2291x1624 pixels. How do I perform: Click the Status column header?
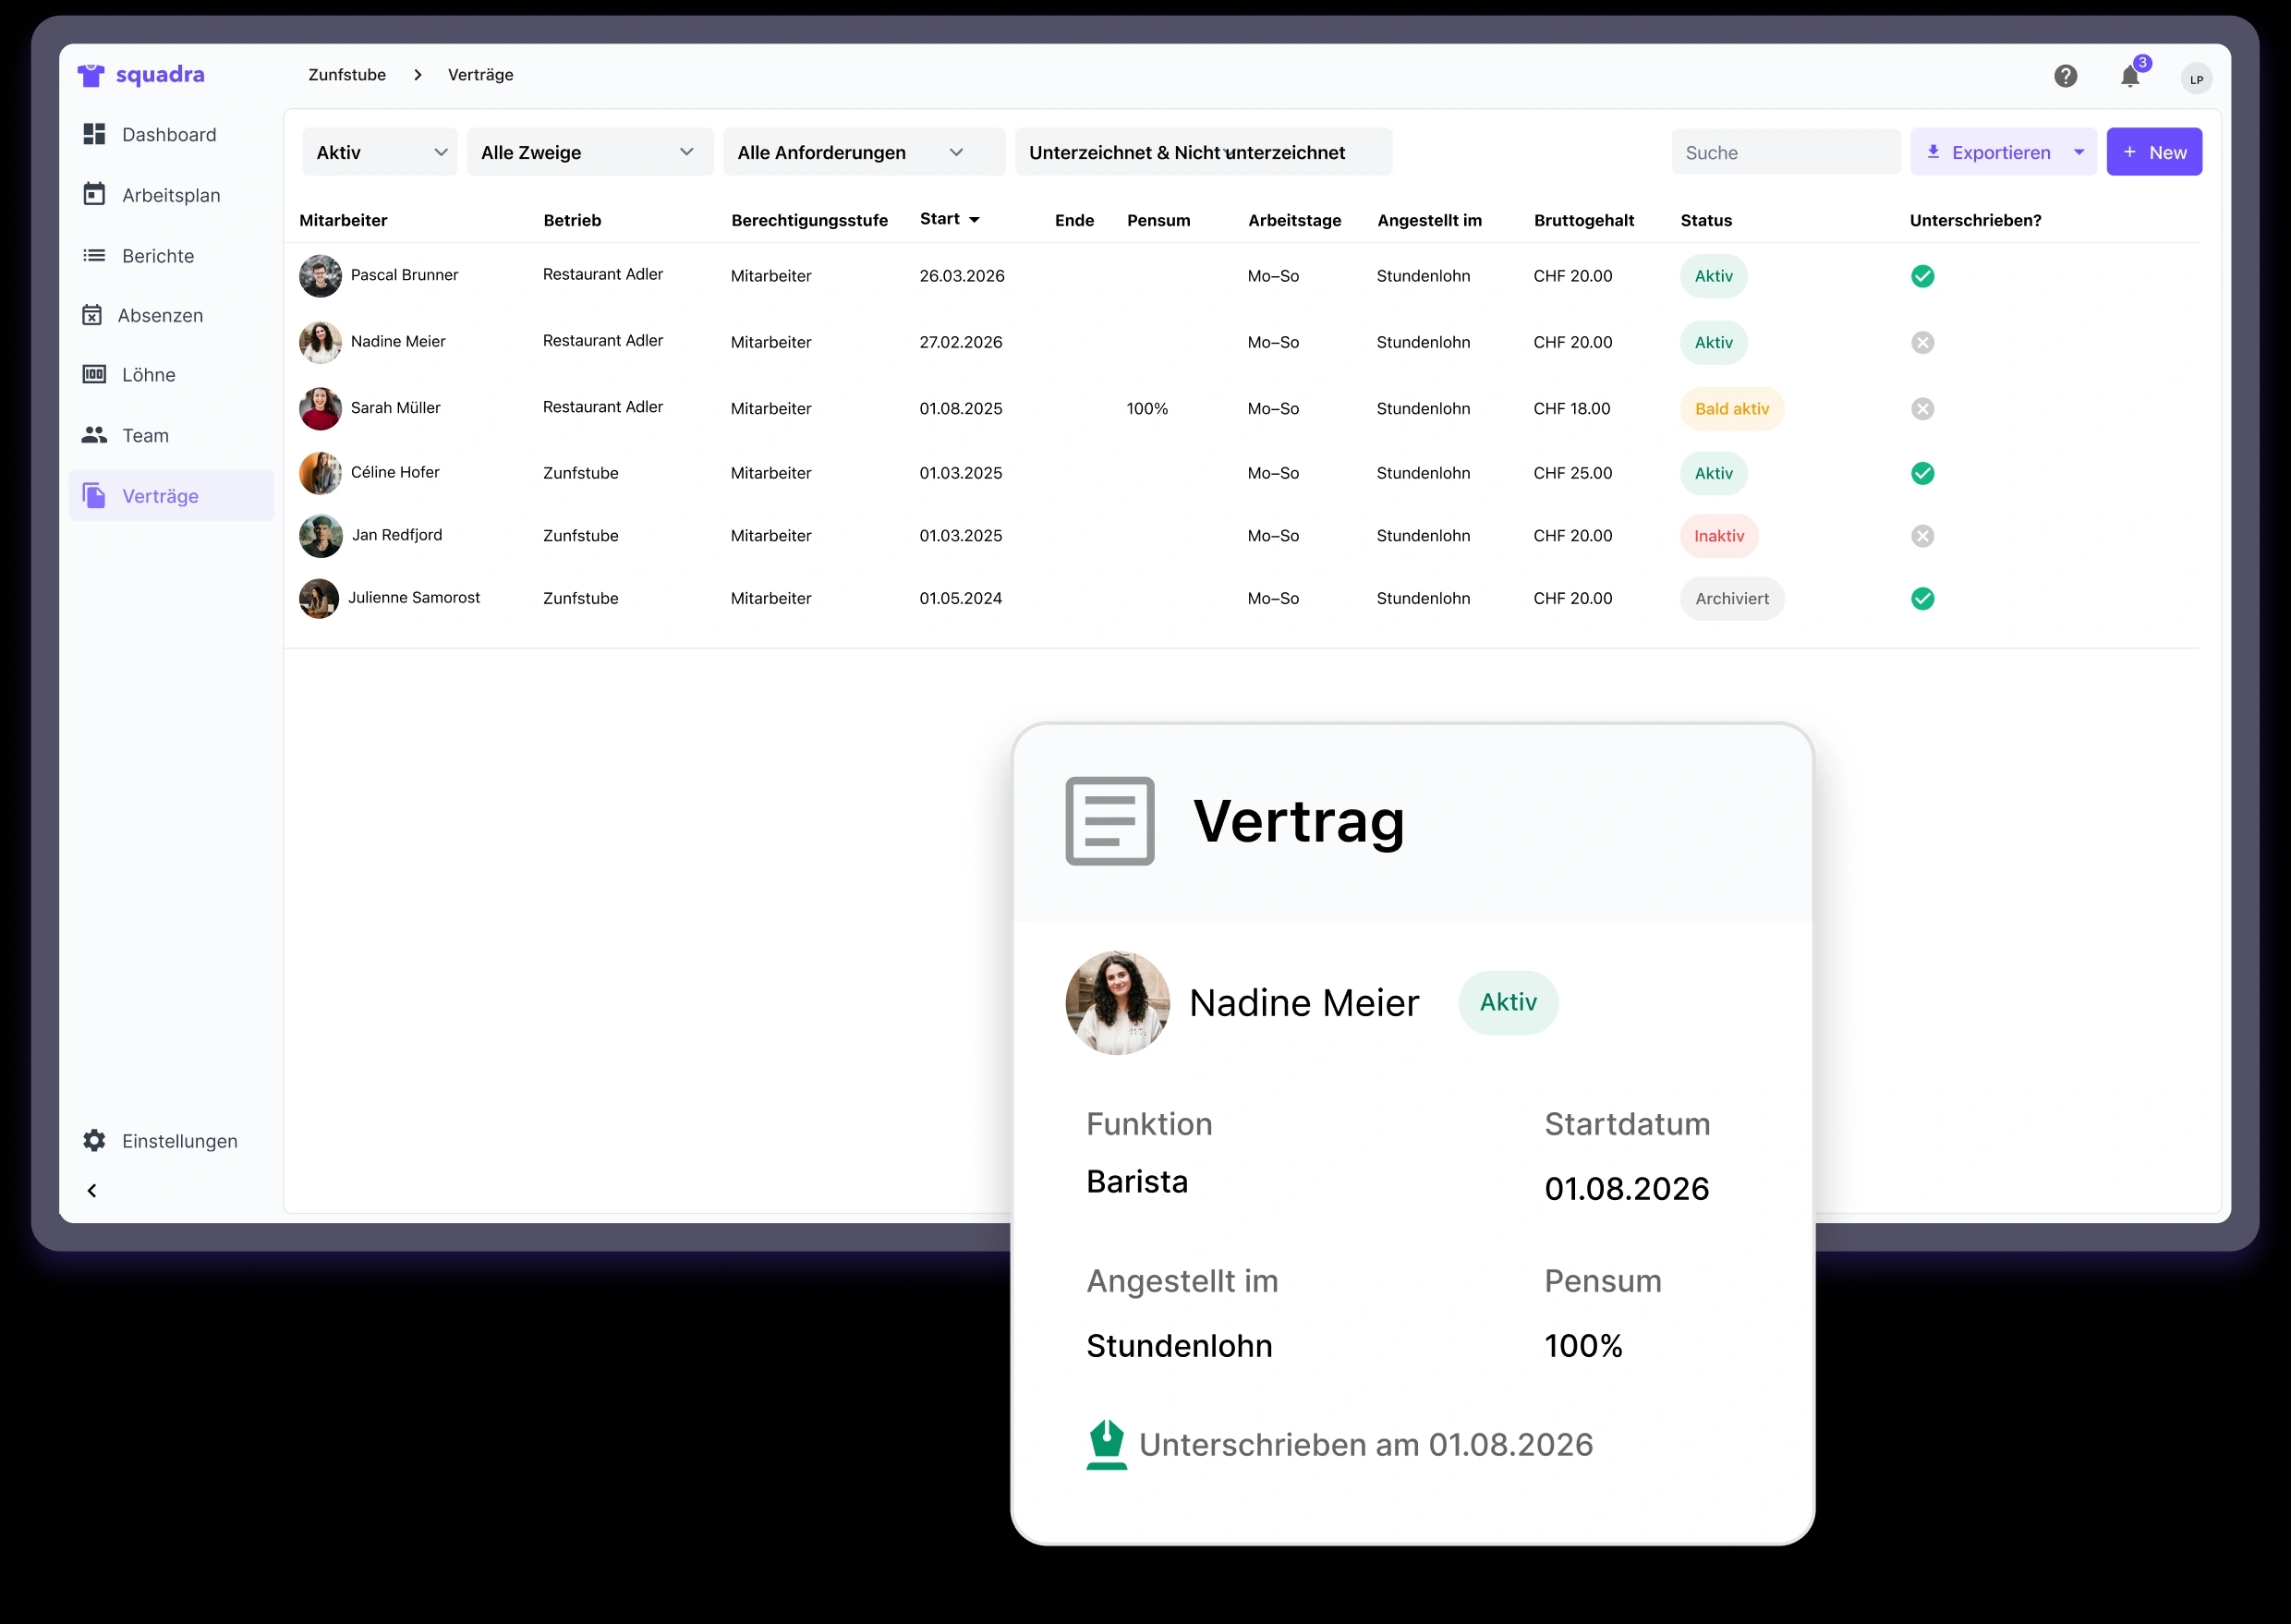[1706, 220]
